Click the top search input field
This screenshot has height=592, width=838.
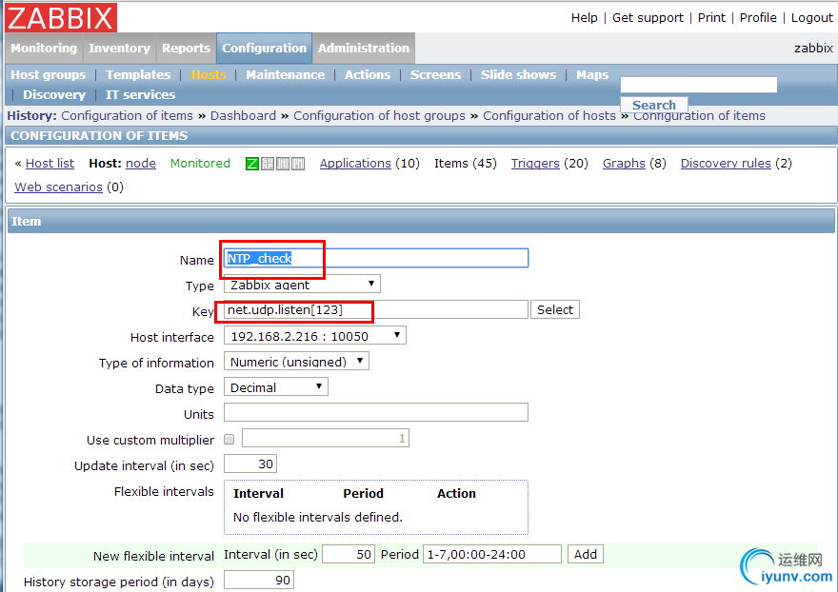click(x=699, y=85)
